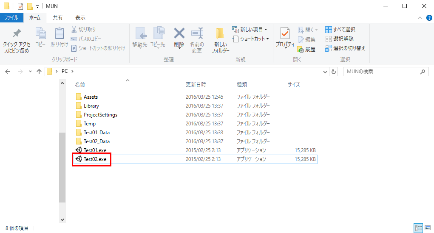Collapse the ribbon with chevron

pos(420,18)
